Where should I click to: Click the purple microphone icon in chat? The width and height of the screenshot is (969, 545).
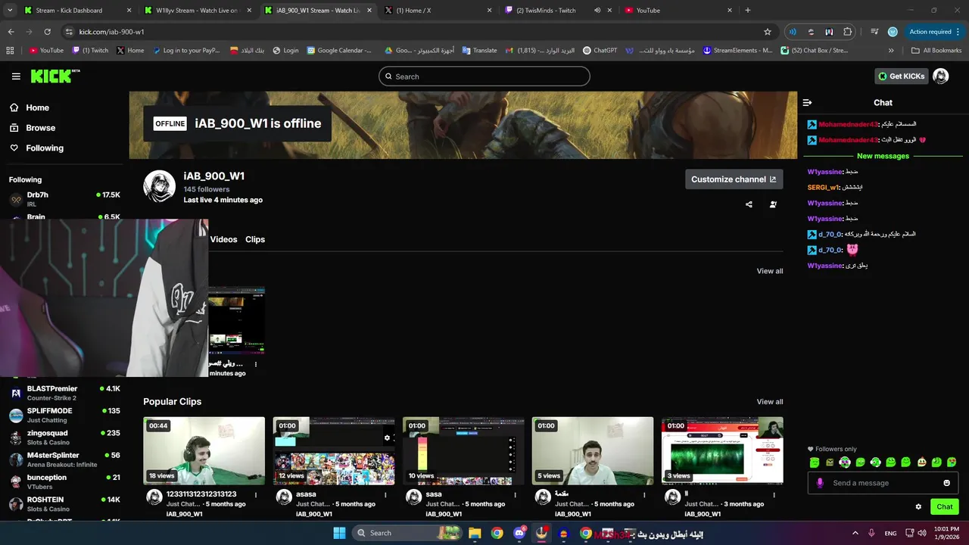click(x=820, y=483)
